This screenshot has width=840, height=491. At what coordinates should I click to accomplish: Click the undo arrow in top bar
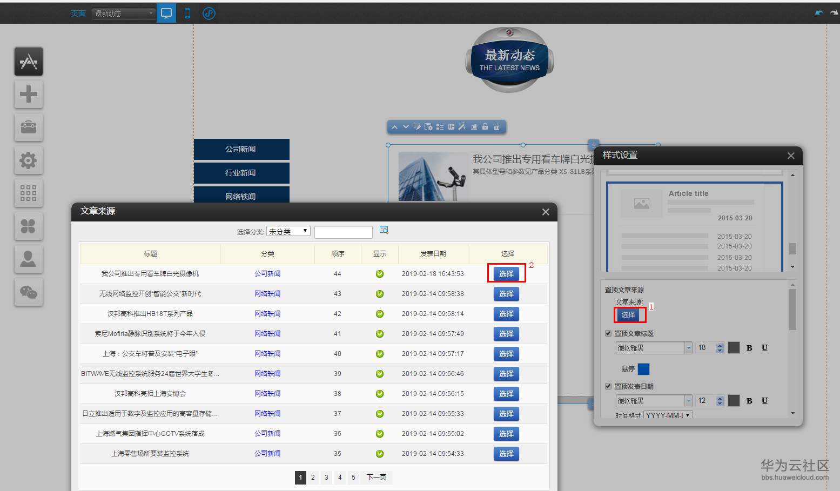coord(819,12)
